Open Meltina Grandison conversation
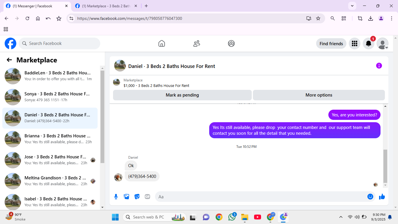 50,181
